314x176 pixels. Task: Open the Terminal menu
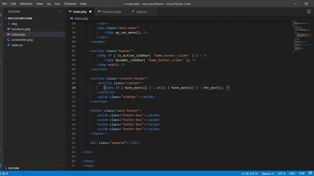tap(70, 4)
